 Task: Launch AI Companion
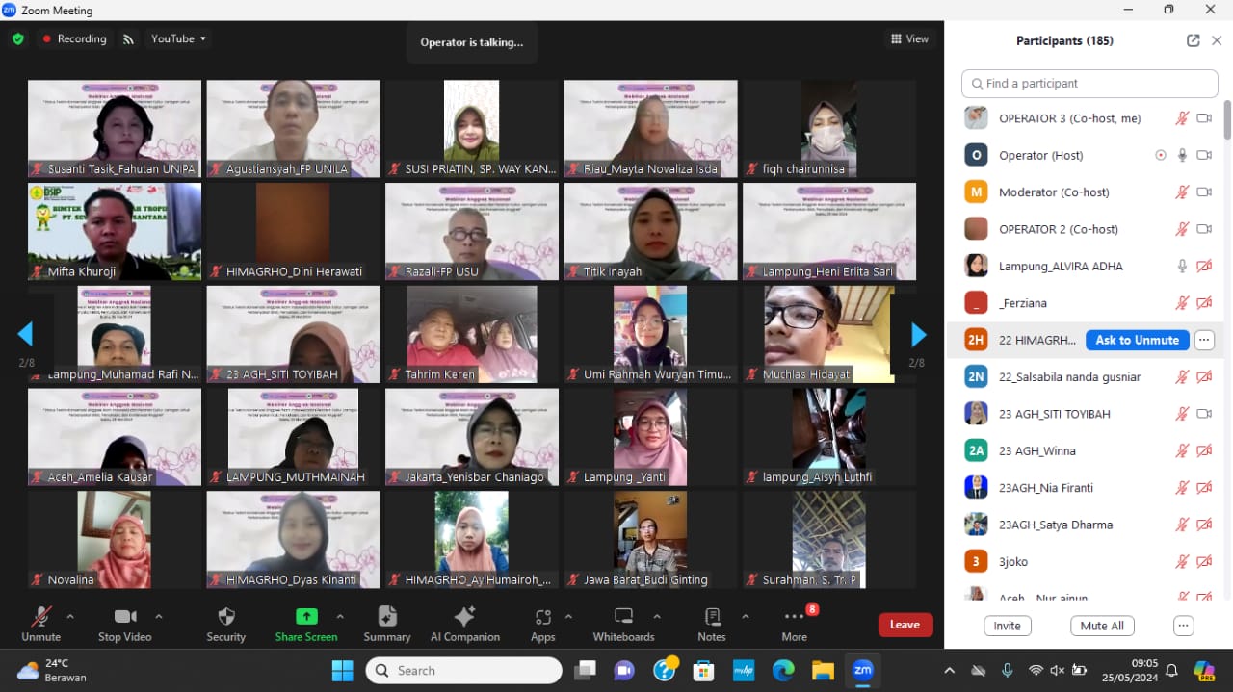tap(464, 617)
